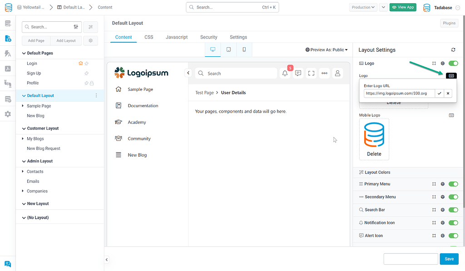Collapse the Default Layout group

[24, 96]
